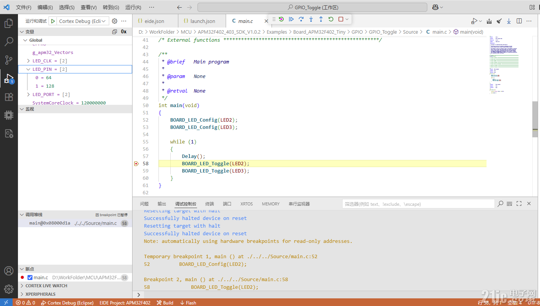
Task: Open the 运行(R) menu
Action: (133, 7)
